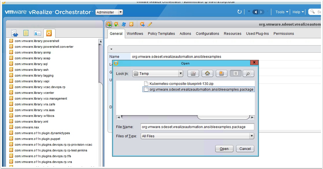Open the Tools dropdown menu
Image resolution: width=323 pixels, height=169 pixels.
282,12
